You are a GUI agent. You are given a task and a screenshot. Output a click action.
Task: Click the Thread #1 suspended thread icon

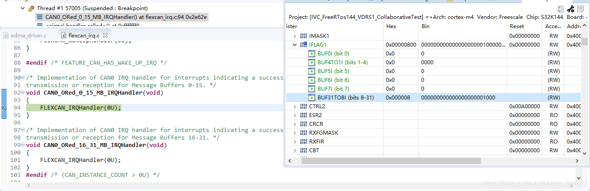(31, 8)
